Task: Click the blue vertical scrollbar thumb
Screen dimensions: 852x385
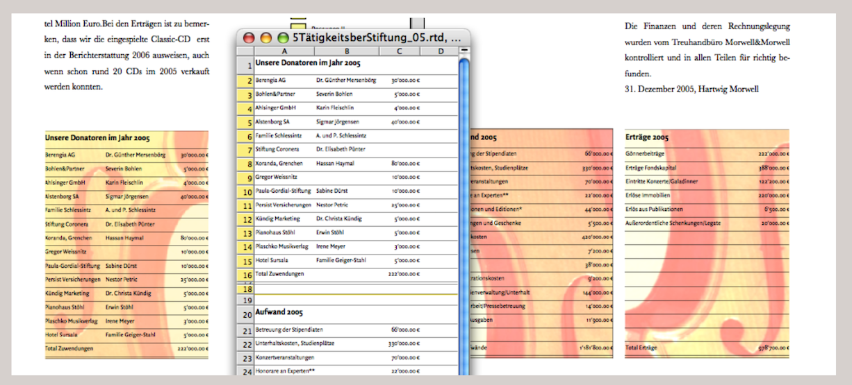Action: coord(464,173)
